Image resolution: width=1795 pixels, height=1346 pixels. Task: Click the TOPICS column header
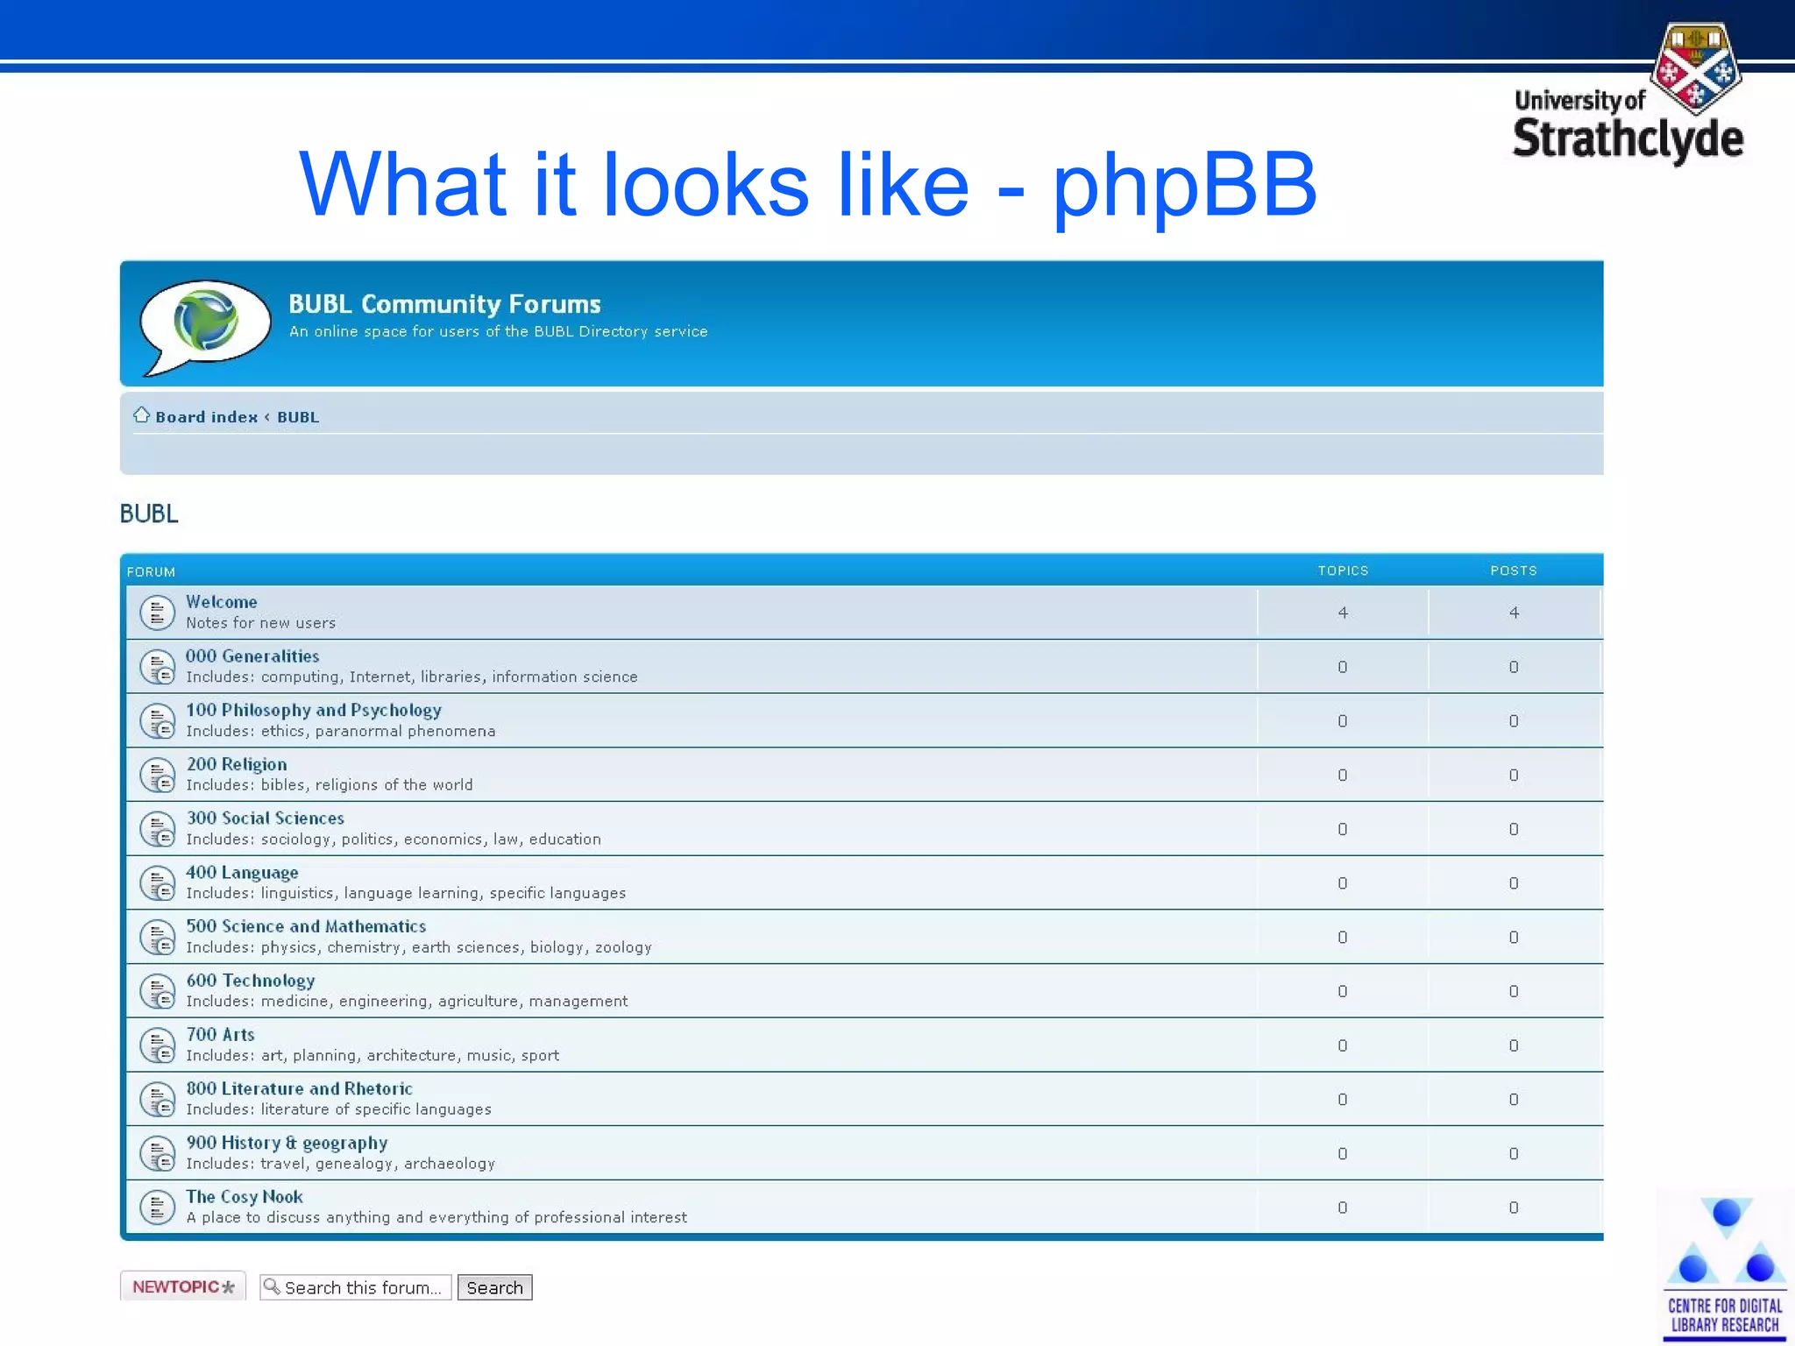(x=1343, y=570)
